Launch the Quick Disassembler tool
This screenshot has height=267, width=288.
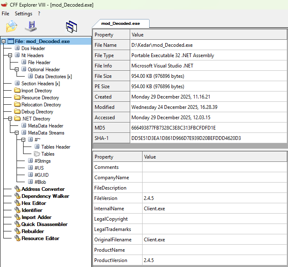click(x=44, y=224)
